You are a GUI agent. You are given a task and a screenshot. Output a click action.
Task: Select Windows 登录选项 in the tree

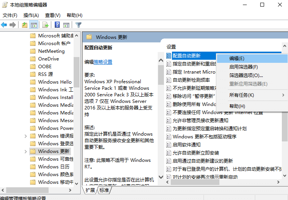point(56,144)
